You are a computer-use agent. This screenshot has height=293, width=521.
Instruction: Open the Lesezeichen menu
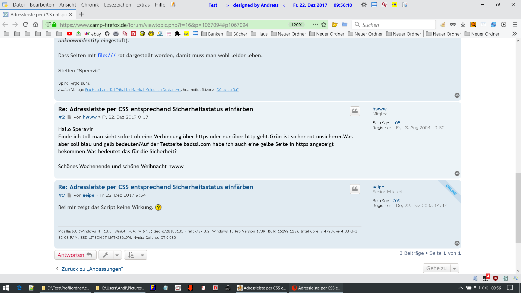[x=117, y=5]
